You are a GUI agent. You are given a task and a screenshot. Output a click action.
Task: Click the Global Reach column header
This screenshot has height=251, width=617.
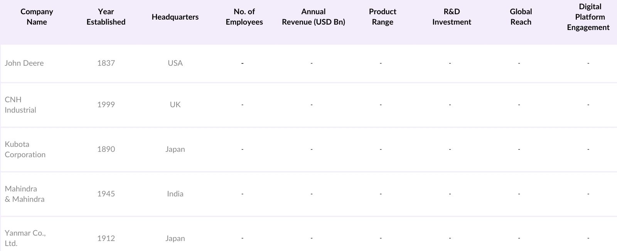521,17
